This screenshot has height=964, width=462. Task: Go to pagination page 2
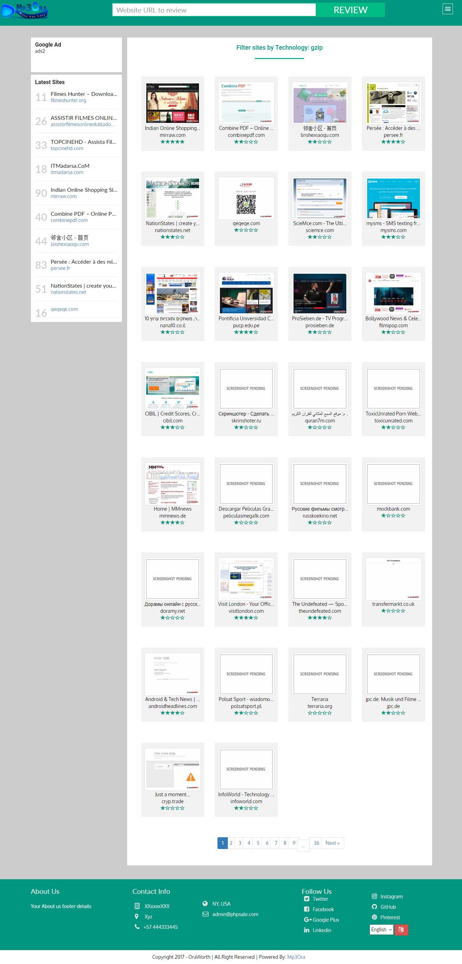tap(231, 843)
